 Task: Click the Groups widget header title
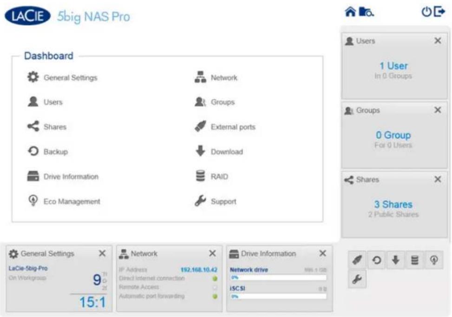pyautogui.click(x=368, y=110)
